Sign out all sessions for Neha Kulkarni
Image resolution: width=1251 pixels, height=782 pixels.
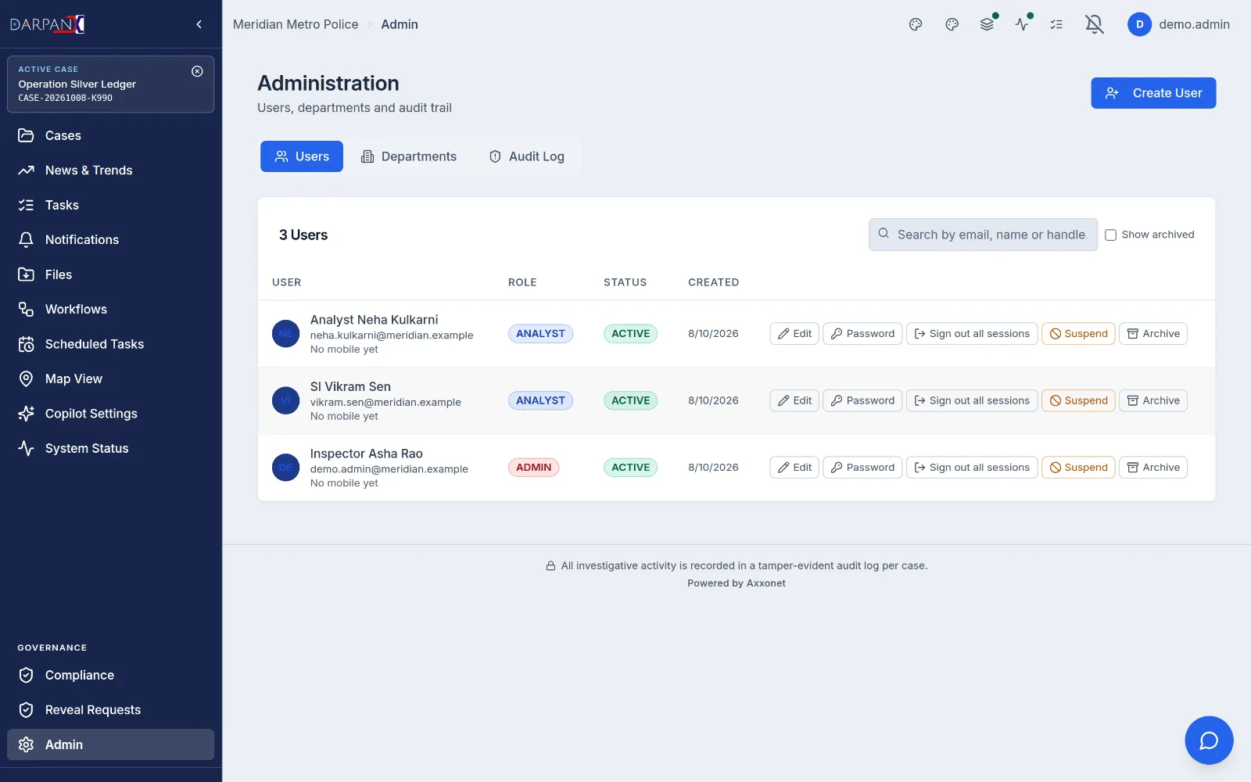(x=972, y=334)
